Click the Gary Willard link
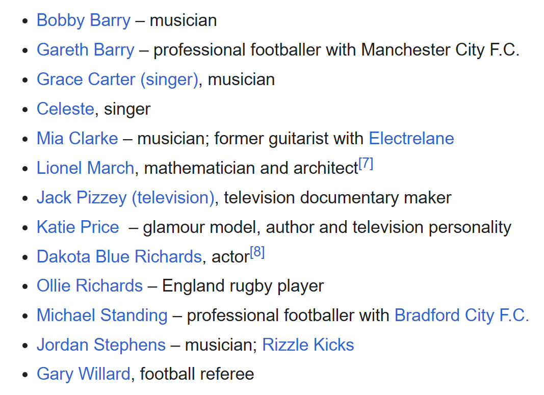This screenshot has width=544, height=395. click(x=84, y=375)
